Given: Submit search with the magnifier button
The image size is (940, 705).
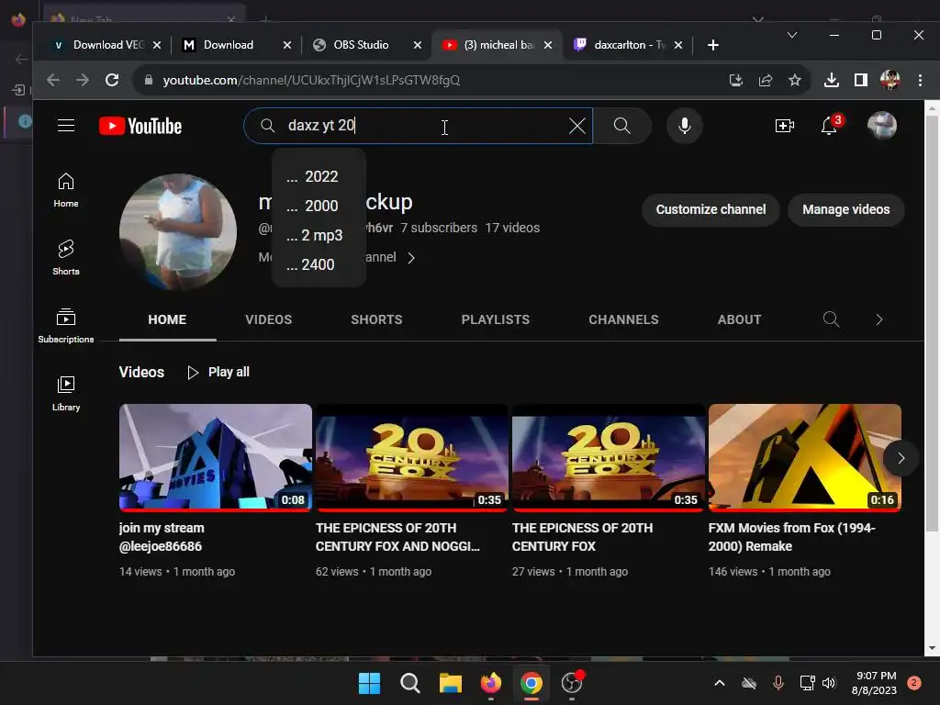Looking at the screenshot, I should (x=622, y=126).
